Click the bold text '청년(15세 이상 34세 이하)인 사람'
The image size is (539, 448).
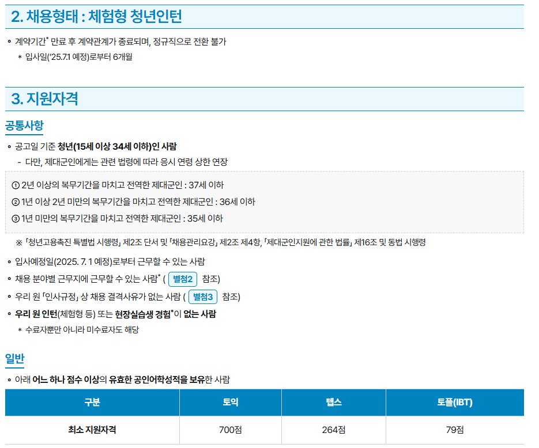click(x=117, y=146)
